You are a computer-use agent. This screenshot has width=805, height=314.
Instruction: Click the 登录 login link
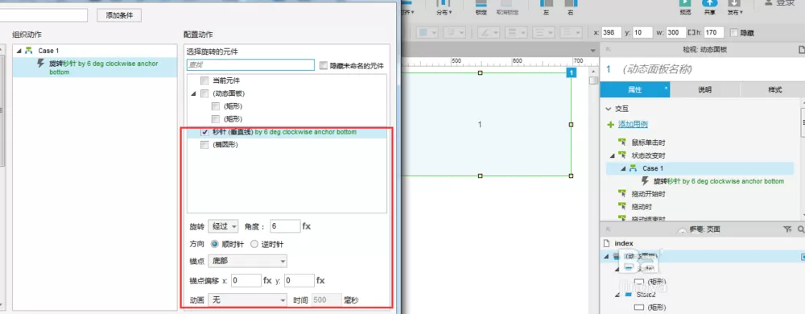785,3
